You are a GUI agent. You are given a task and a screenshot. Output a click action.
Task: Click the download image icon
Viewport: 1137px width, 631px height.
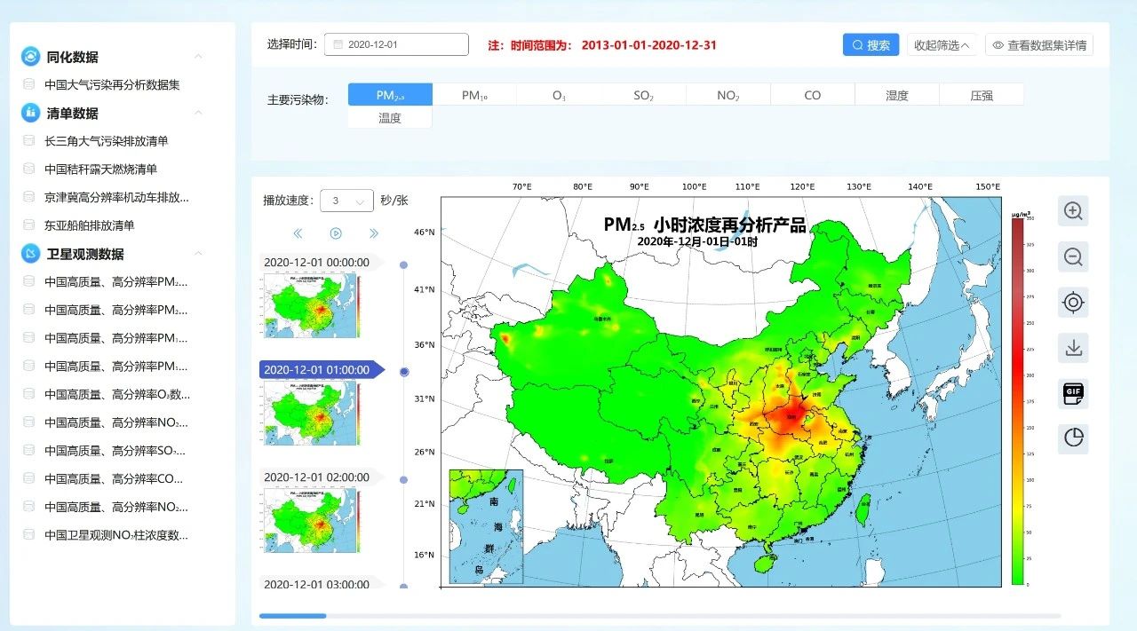point(1073,348)
